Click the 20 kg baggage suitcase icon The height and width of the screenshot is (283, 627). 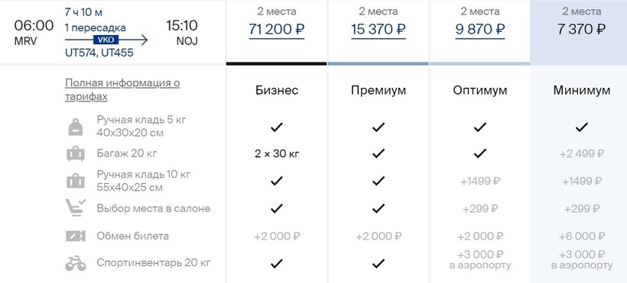75,153
